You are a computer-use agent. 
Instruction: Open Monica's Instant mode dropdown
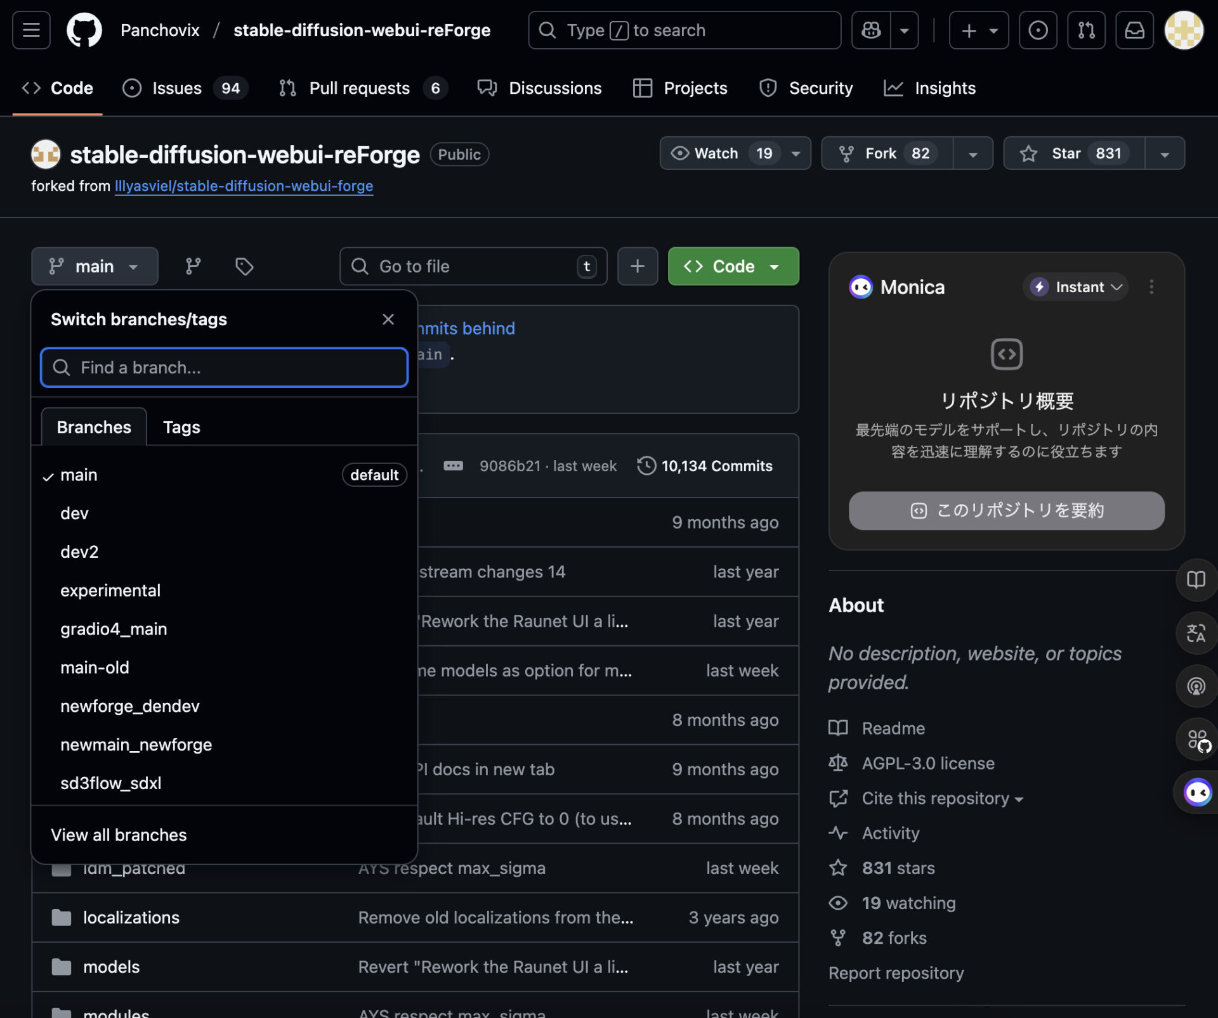tap(1075, 287)
